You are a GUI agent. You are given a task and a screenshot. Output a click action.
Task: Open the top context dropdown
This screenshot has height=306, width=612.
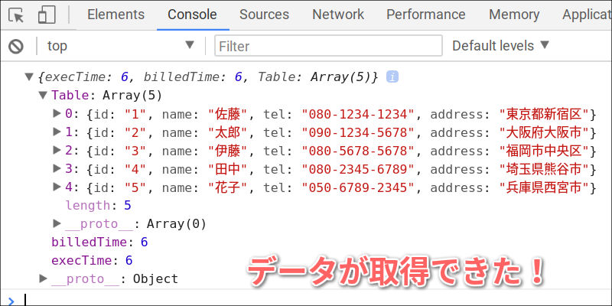pos(121,46)
